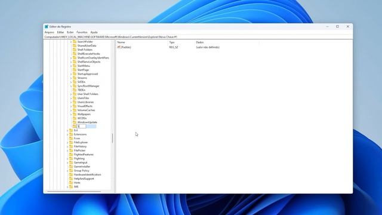The width and height of the screenshot is (382, 215).
Task: Click the registry path address bar
Action: pyautogui.click(x=198, y=37)
